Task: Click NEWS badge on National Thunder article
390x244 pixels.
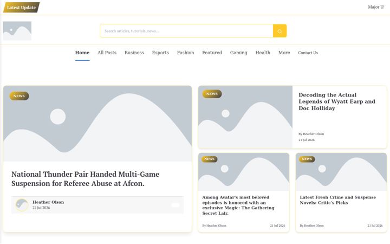Action: click(x=19, y=96)
